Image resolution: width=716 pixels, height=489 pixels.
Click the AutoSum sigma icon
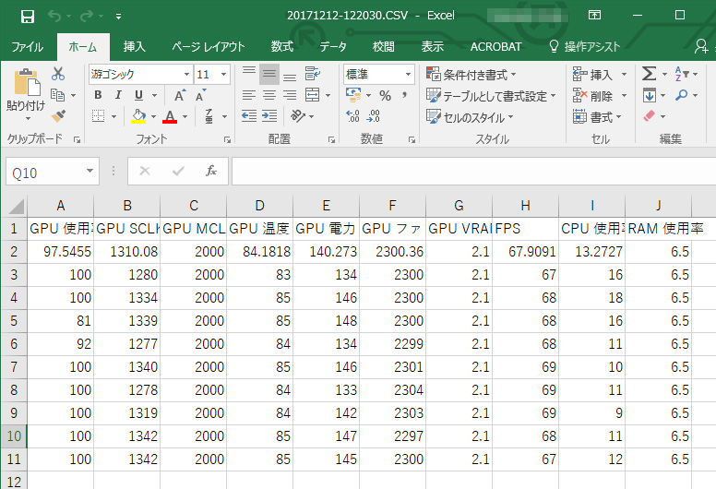(x=649, y=75)
